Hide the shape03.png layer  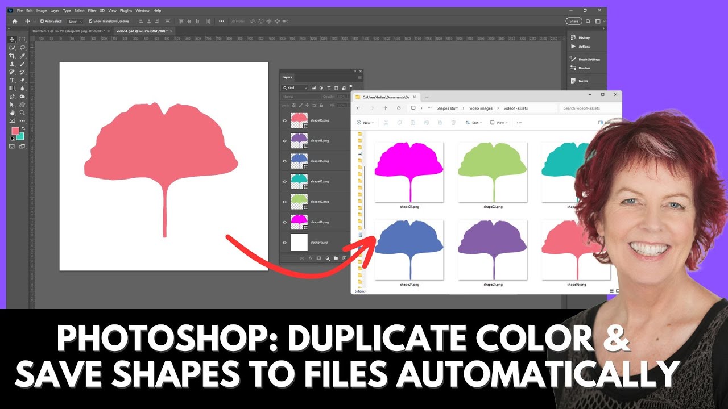tap(284, 181)
